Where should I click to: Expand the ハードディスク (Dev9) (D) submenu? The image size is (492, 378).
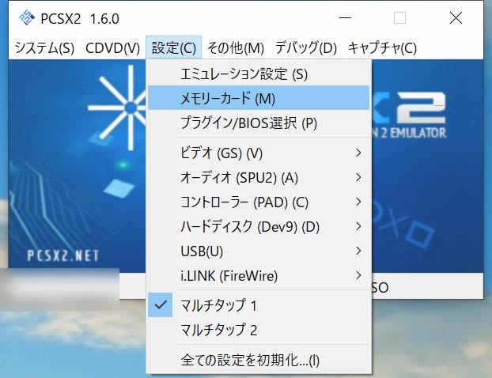(259, 226)
